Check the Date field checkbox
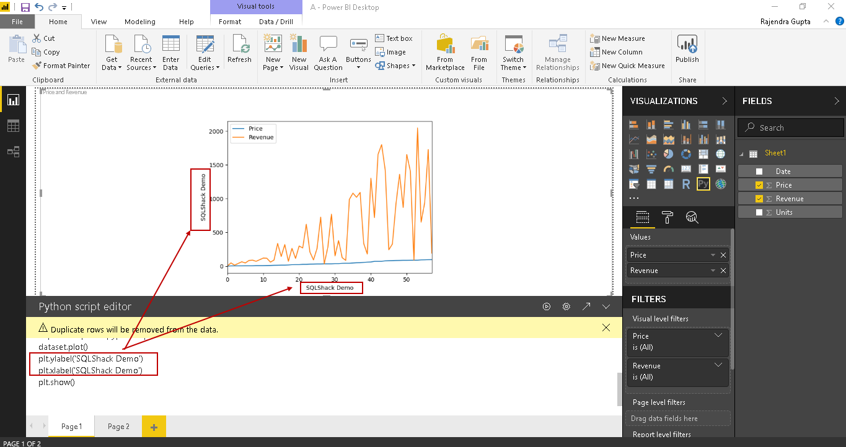846x447 pixels. (x=759, y=171)
